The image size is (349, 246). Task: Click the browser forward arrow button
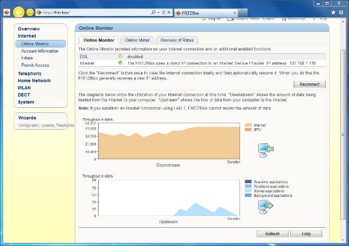point(30,13)
